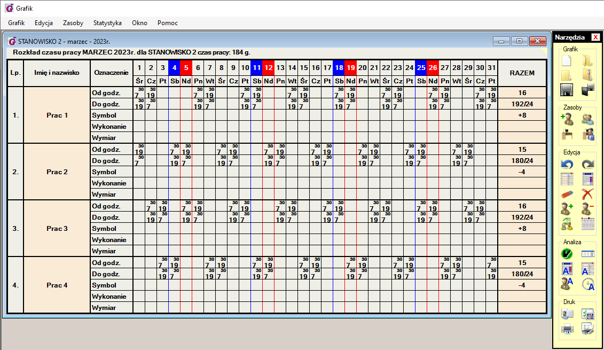Select the eraser tool in Edycja
The height and width of the screenshot is (350, 604).
pyautogui.click(x=567, y=194)
